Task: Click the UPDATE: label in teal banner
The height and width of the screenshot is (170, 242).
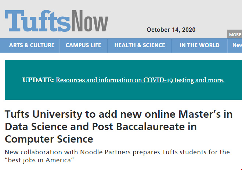Action: click(38, 80)
